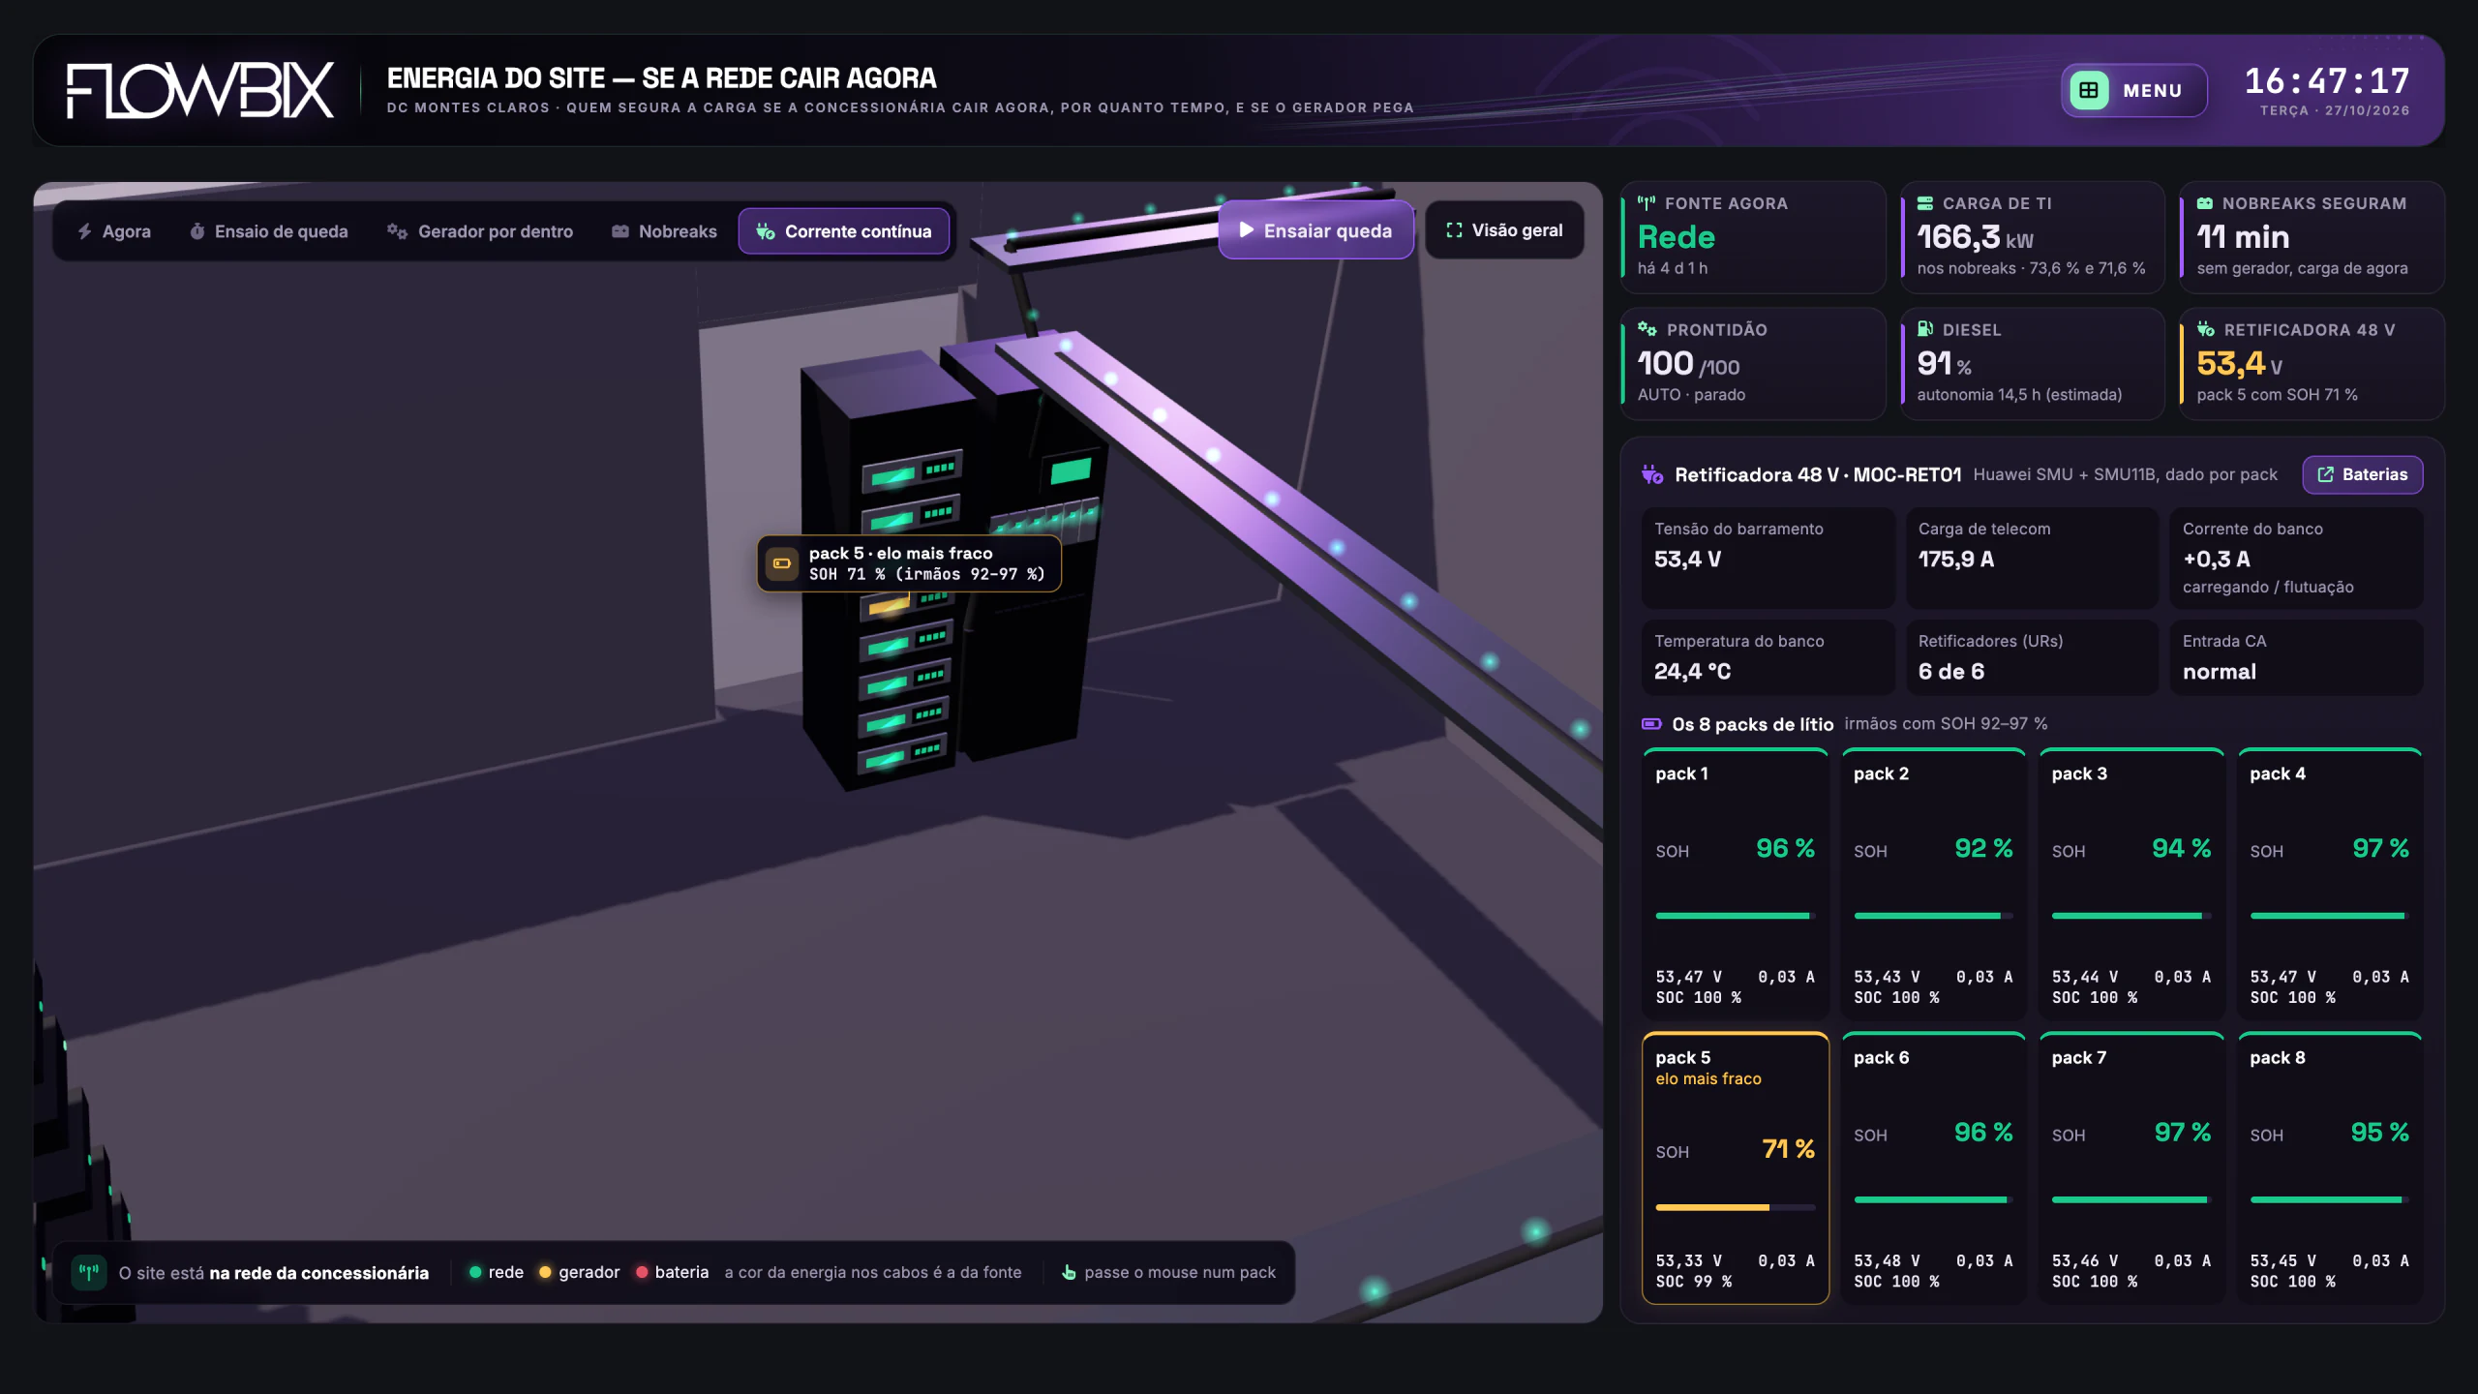Select the Gerador por dentro tab
This screenshot has width=2478, height=1394.
tap(480, 231)
